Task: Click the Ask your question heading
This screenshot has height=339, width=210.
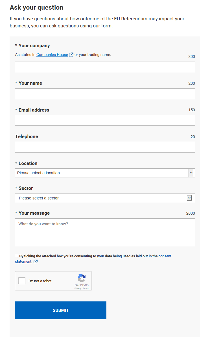Action: 36,8
